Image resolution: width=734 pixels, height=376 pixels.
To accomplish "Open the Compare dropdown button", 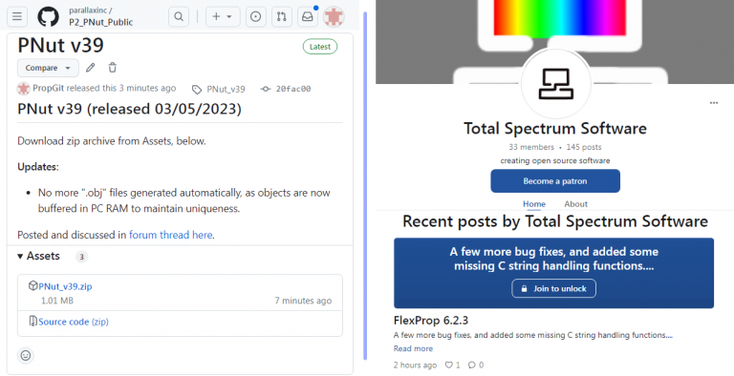I will pyautogui.click(x=48, y=68).
